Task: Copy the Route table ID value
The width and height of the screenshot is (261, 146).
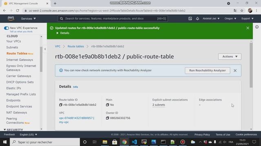Action: [x=61, y=105]
